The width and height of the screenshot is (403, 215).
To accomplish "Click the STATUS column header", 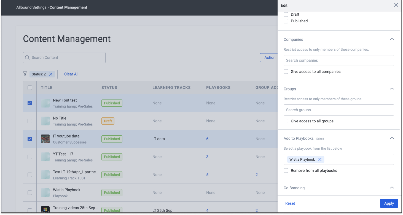I will [x=109, y=88].
